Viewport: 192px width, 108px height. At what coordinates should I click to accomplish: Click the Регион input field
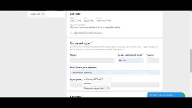click(x=92, y=60)
